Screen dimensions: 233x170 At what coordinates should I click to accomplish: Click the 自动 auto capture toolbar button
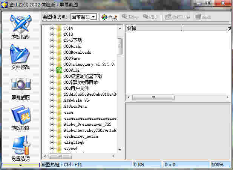pyautogui.click(x=109, y=17)
